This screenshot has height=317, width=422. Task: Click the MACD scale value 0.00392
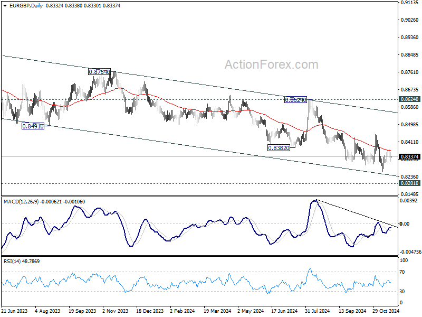pos(408,201)
